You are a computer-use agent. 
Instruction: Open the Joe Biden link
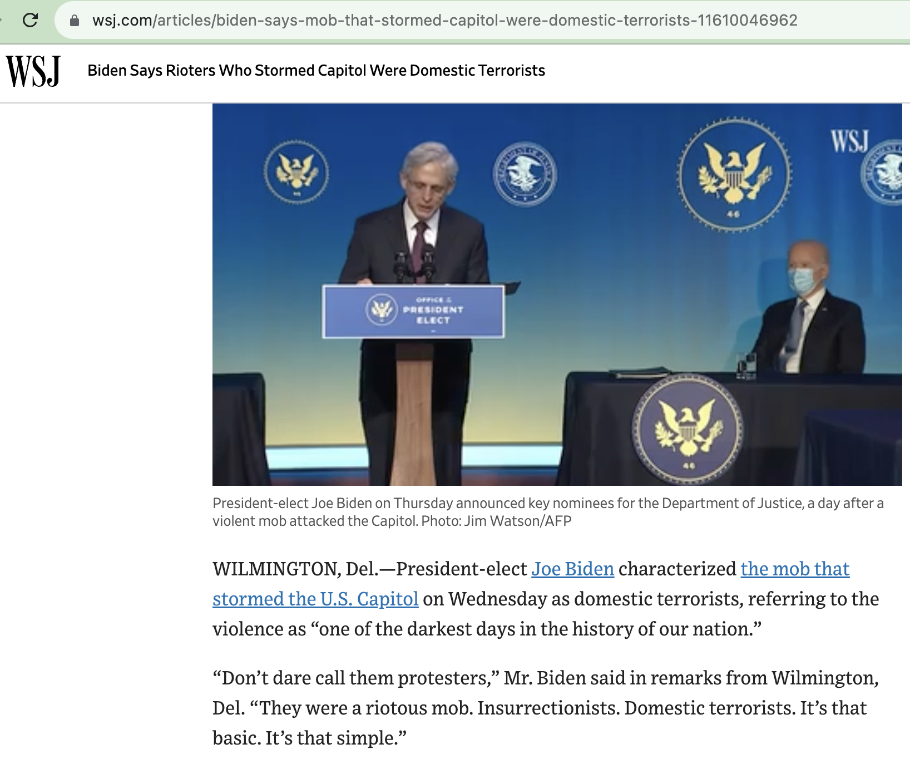[572, 569]
